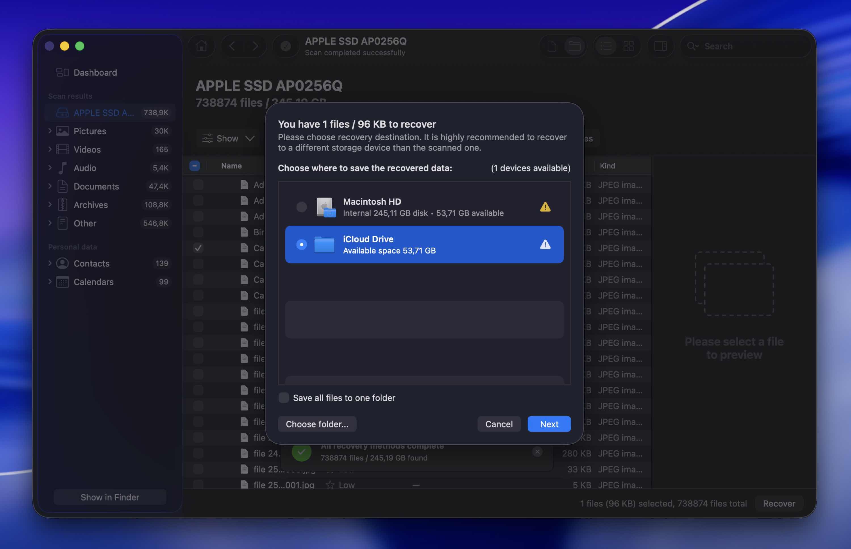This screenshot has height=549, width=851.
Task: Switch to folder view icon
Action: point(574,46)
